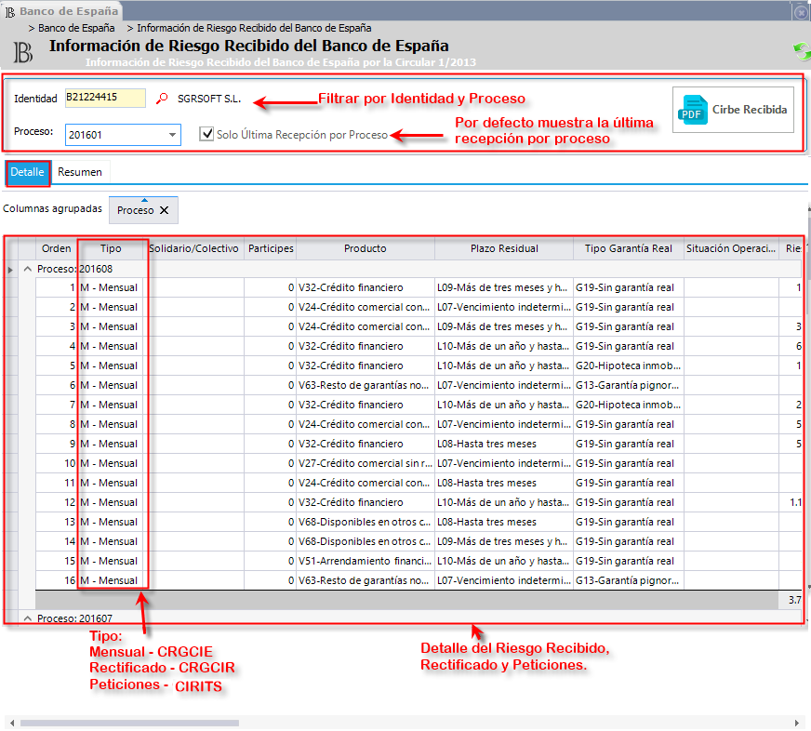Click the Identidad input field
The height and width of the screenshot is (731, 811).
(x=105, y=98)
